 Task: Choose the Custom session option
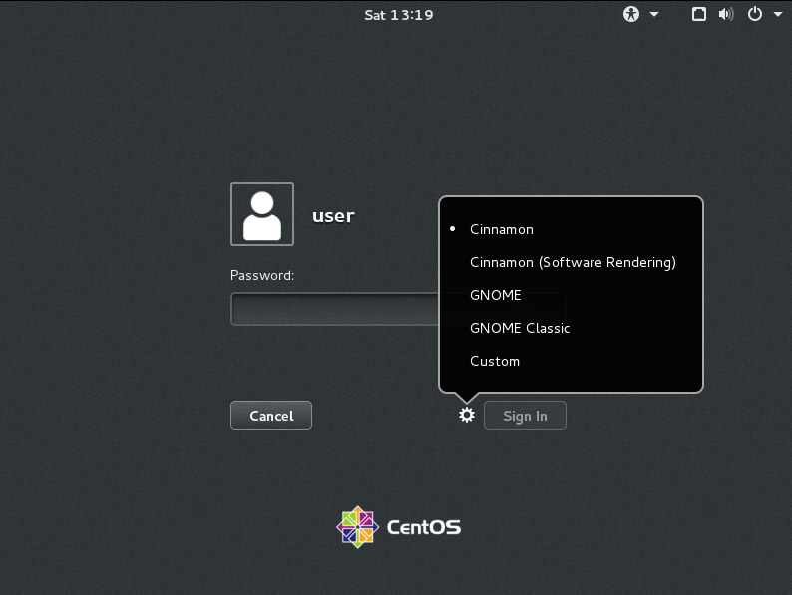coord(495,362)
